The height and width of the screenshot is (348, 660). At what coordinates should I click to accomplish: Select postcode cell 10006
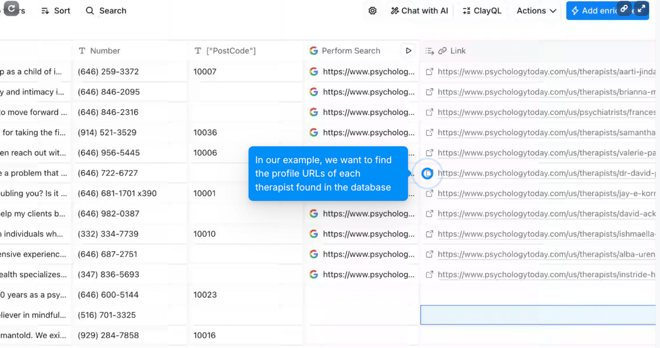(246, 153)
